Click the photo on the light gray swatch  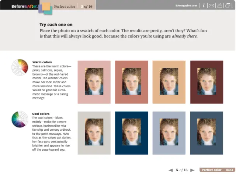coord(94,131)
